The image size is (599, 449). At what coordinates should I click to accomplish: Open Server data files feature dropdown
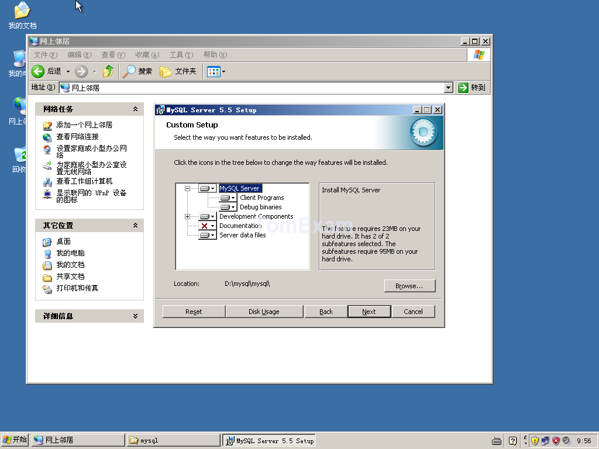tap(208, 235)
